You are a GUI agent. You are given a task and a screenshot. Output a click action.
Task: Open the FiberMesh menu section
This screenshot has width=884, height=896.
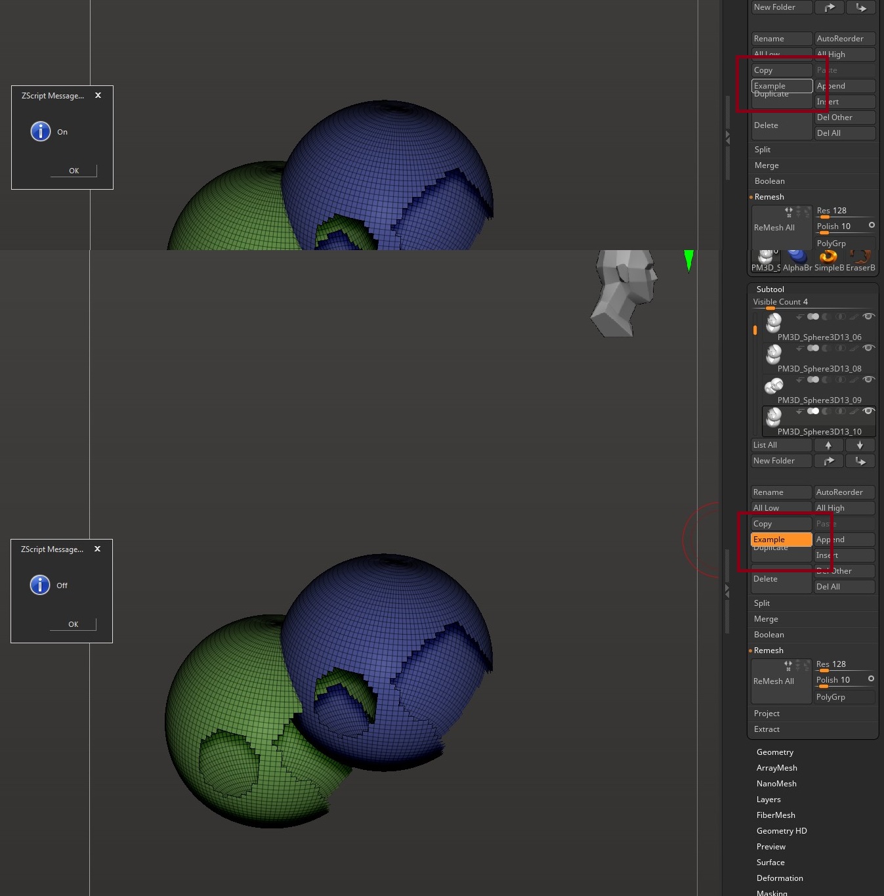775,815
